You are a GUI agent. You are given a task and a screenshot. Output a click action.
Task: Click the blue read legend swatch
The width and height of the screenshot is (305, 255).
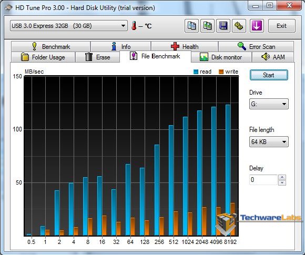196,72
